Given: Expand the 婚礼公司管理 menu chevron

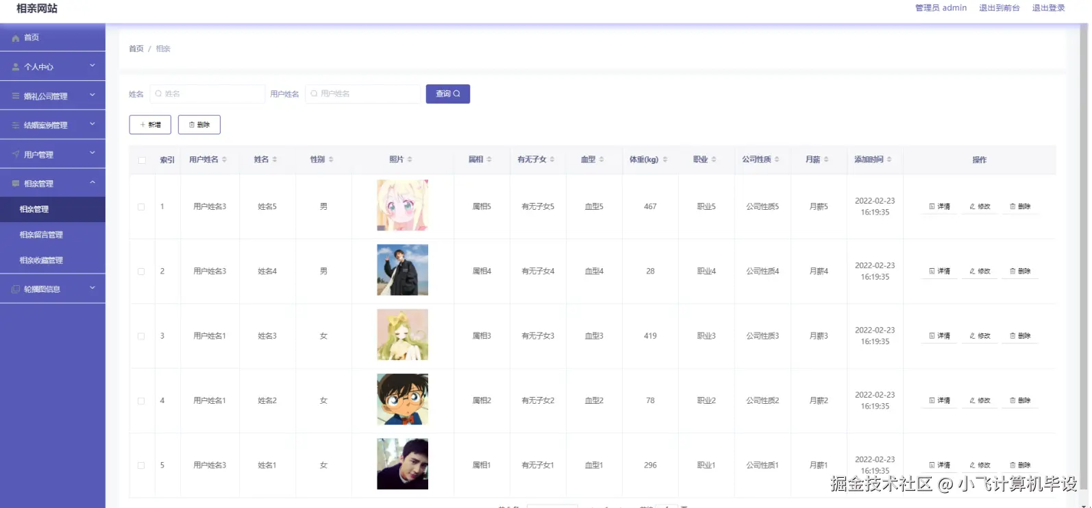Looking at the screenshot, I should tap(92, 95).
